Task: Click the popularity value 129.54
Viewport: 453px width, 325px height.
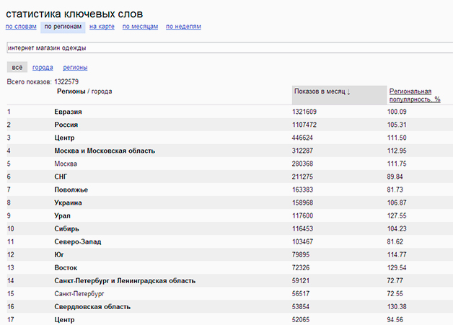Action: pos(397,267)
